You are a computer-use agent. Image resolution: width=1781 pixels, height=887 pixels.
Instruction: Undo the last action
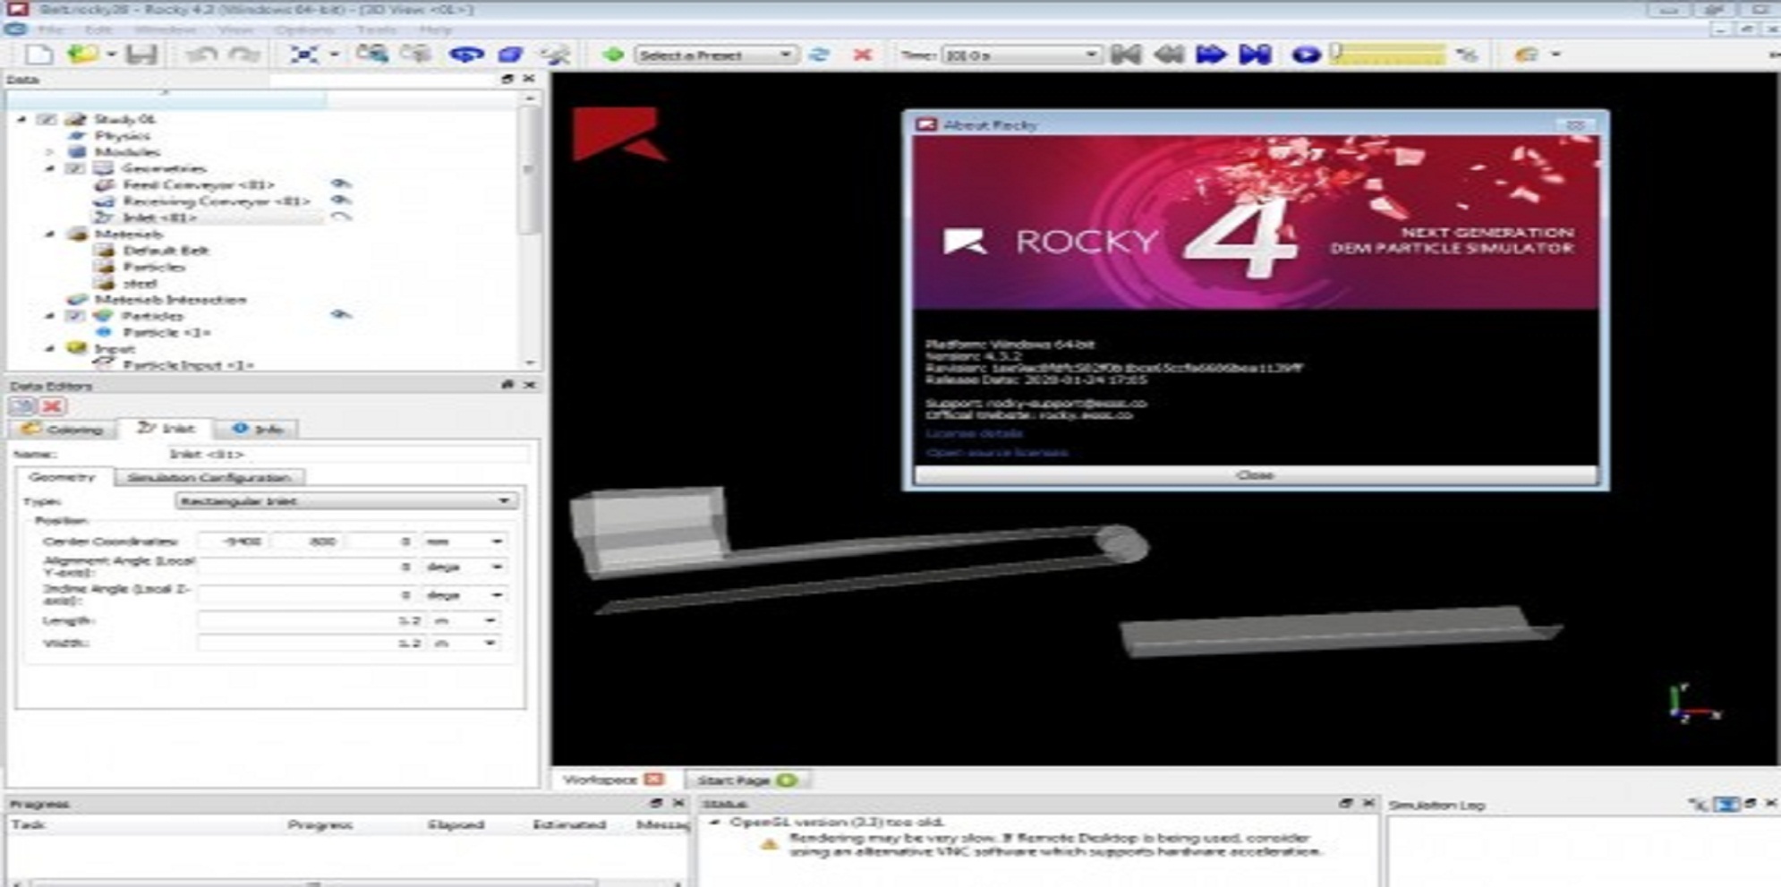[x=203, y=55]
